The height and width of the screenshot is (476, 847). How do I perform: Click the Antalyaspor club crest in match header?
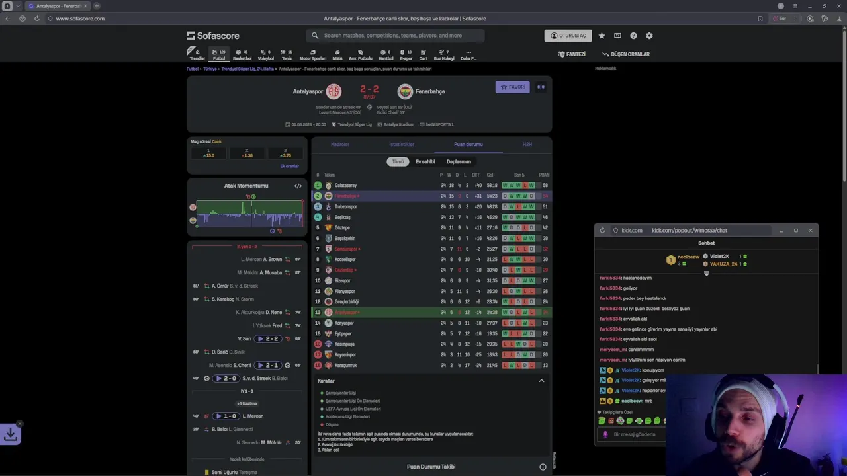click(334, 91)
